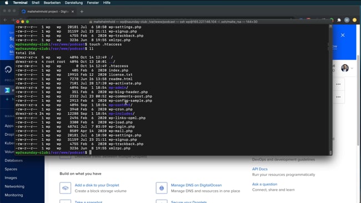Open the first droplet more-options ellipsis

[x=338, y=84]
